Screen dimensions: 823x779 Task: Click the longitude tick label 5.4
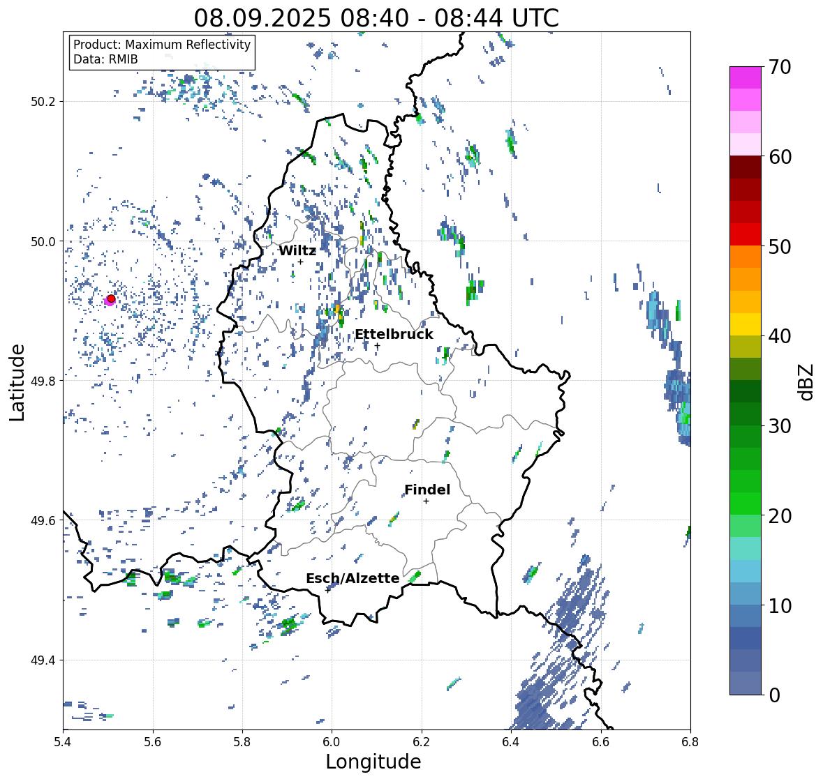pyautogui.click(x=63, y=742)
